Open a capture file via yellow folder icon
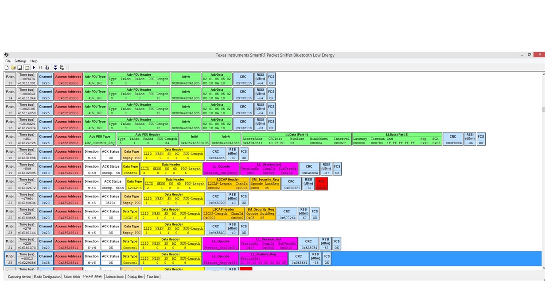This screenshot has width=545, height=281. [x=13, y=68]
